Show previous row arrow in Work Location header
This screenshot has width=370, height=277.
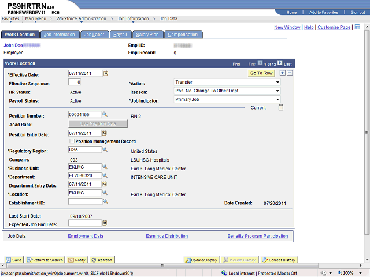point(260,63)
